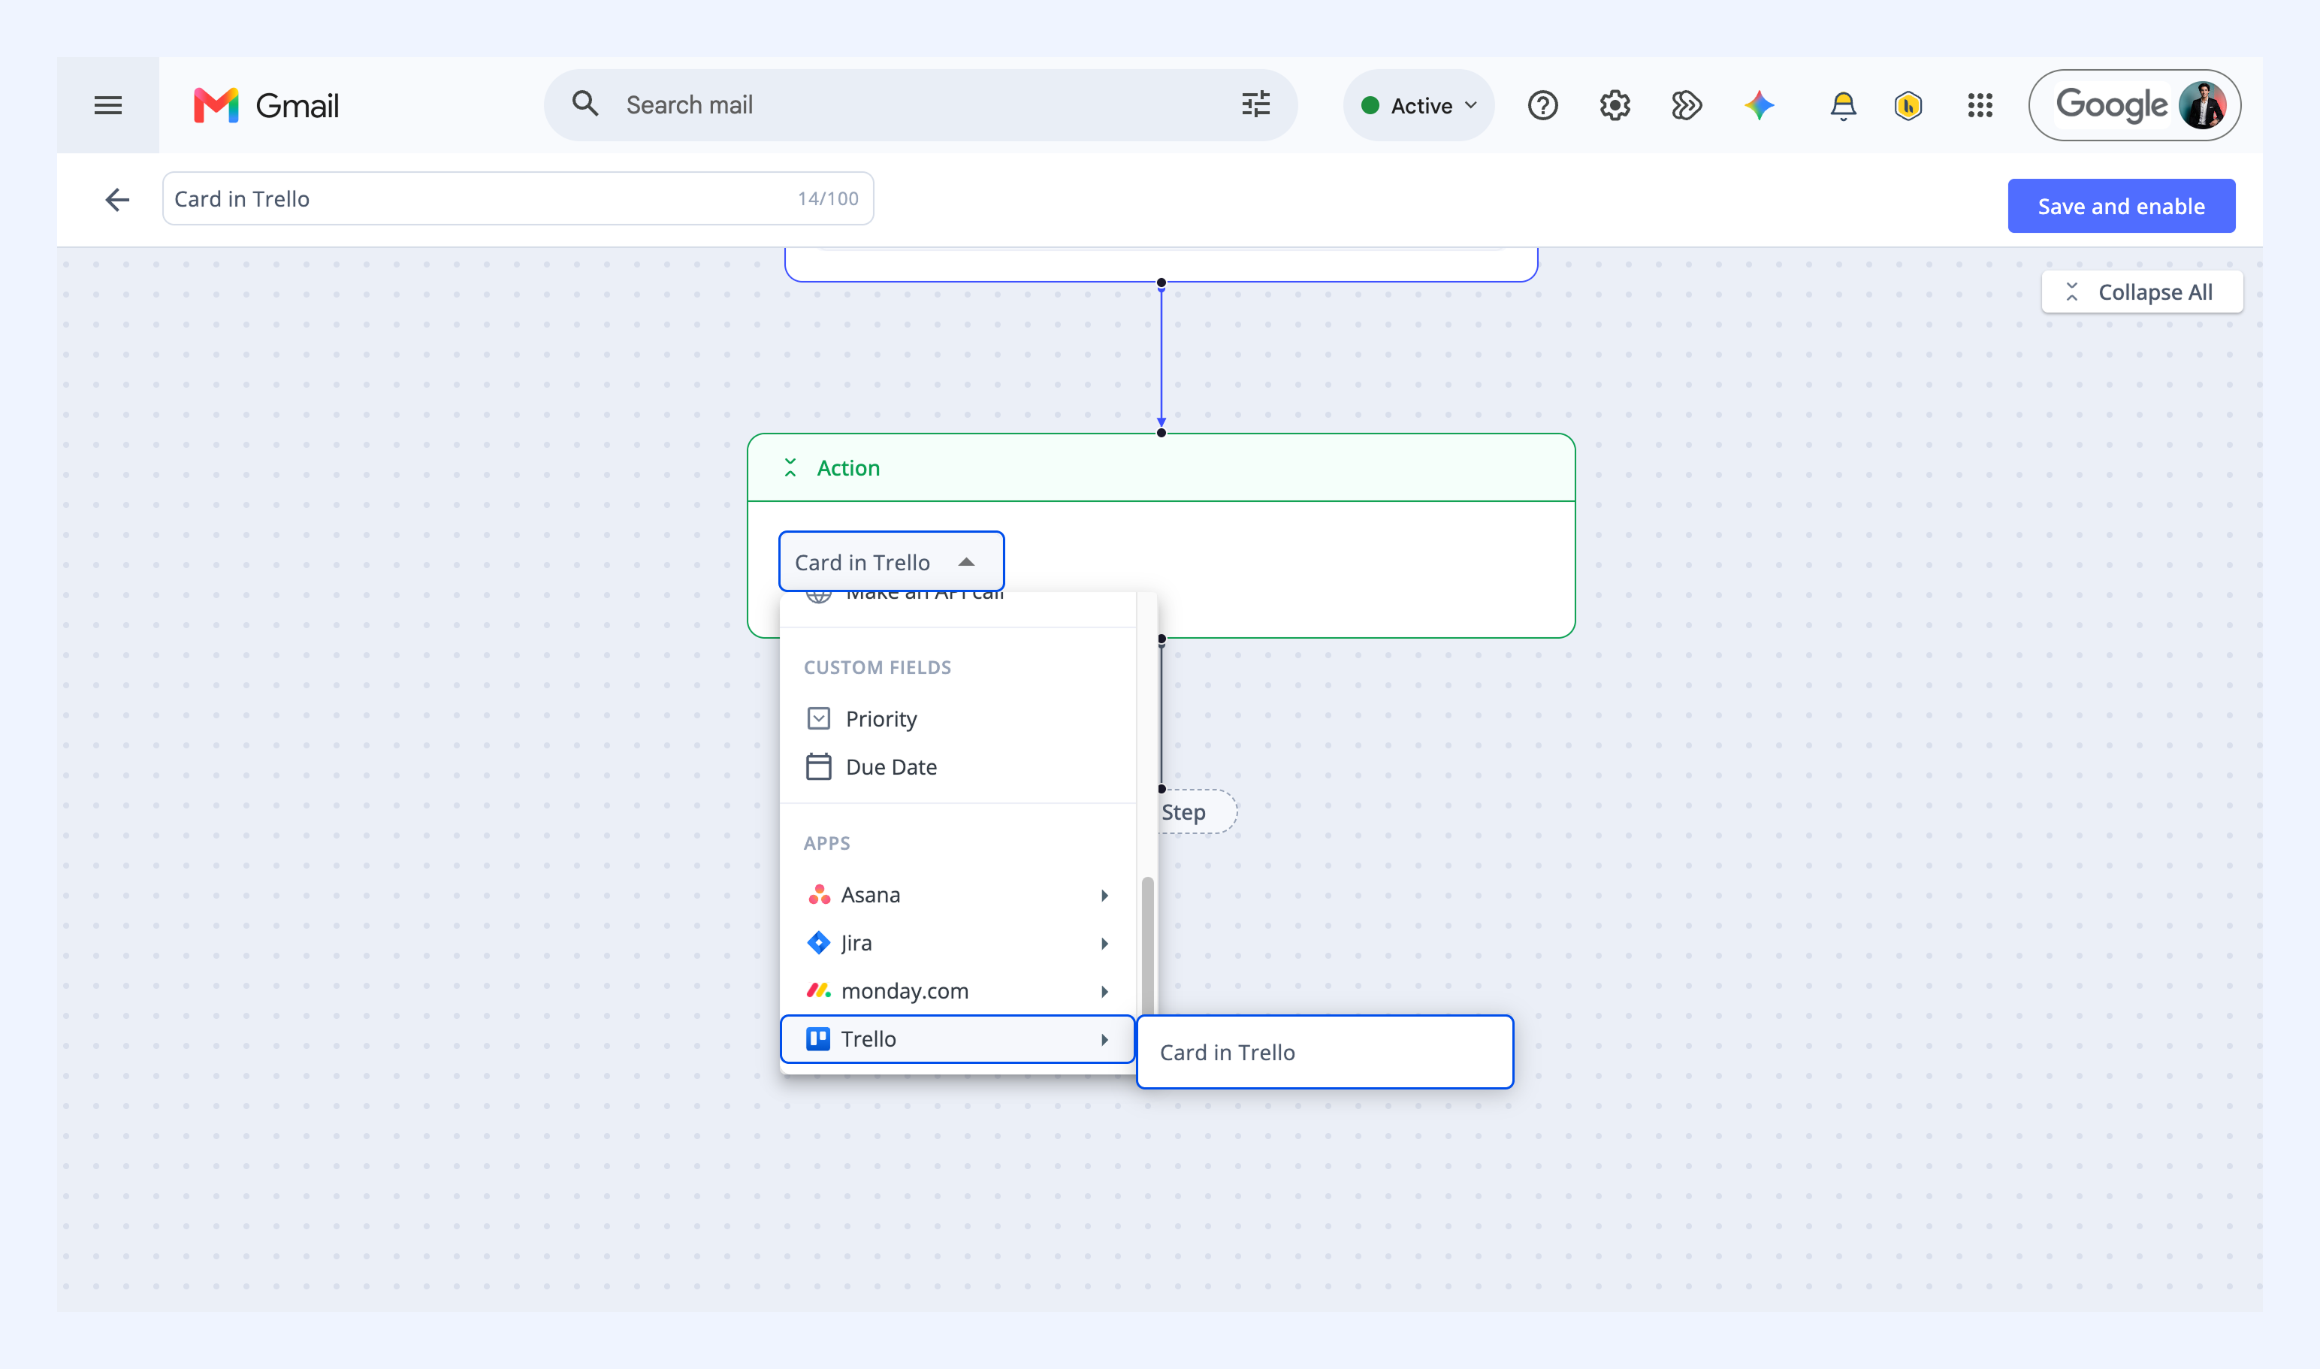
Task: Click the Collapse All arrows icon
Action: (x=2072, y=292)
